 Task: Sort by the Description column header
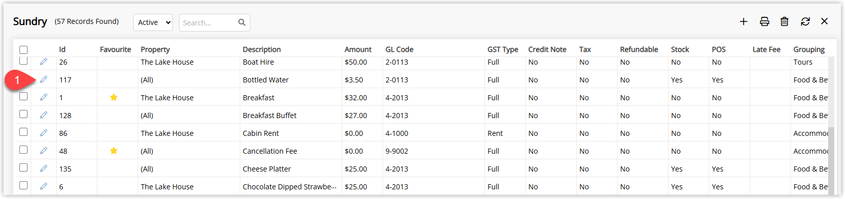(262, 49)
